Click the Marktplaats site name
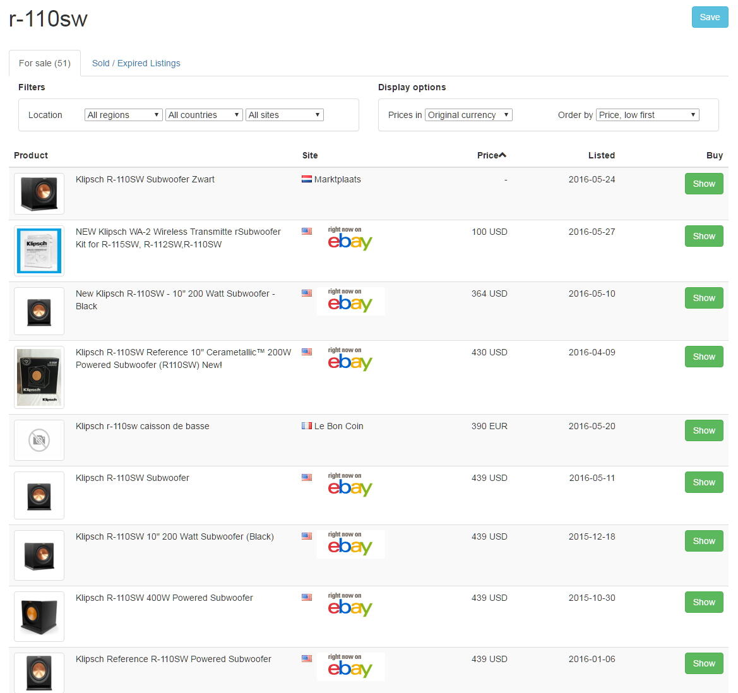This screenshot has width=738, height=693. coord(338,179)
